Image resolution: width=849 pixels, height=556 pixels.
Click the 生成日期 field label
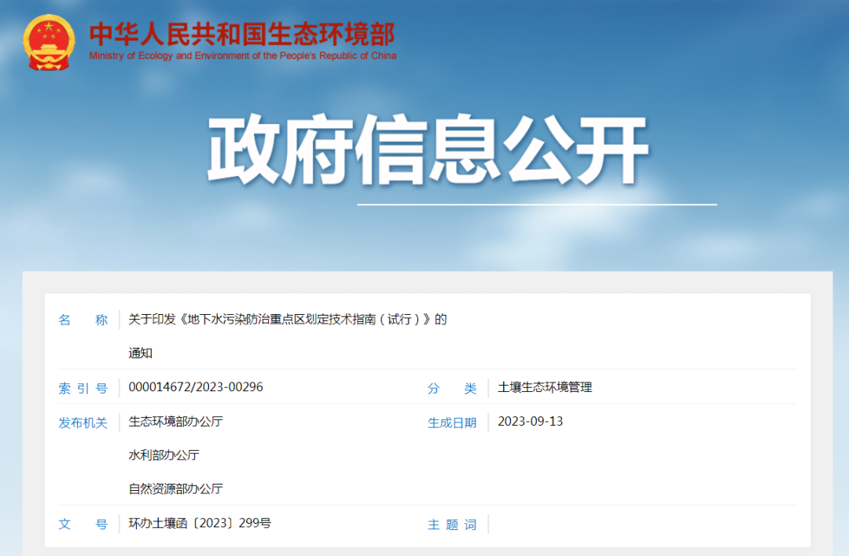pos(452,423)
